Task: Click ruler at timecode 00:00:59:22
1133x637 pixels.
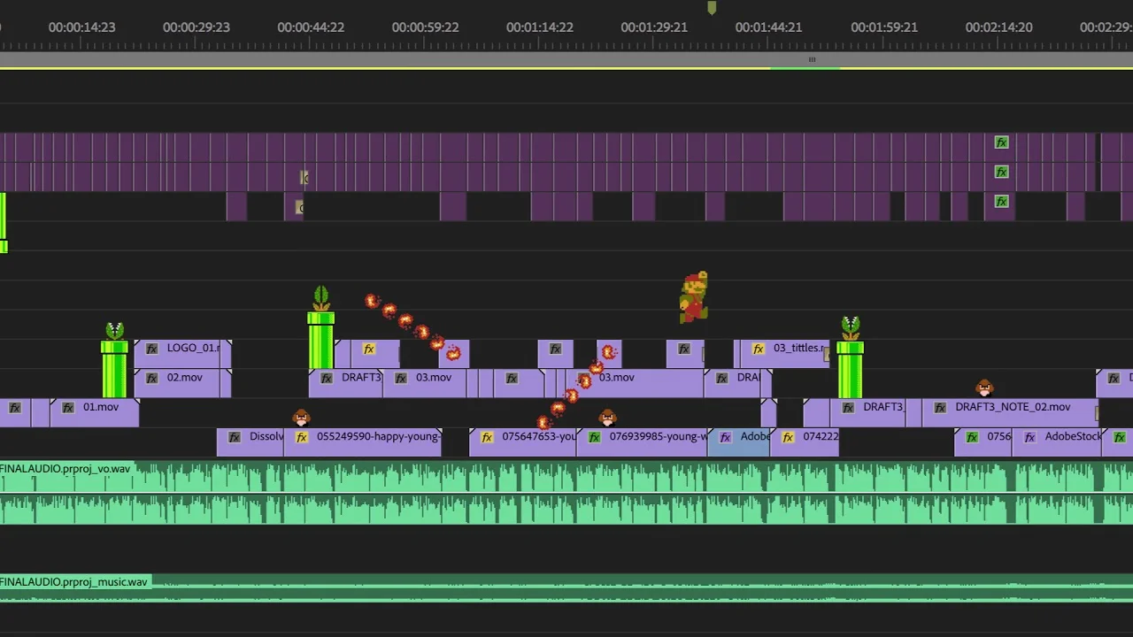Action: click(x=426, y=27)
